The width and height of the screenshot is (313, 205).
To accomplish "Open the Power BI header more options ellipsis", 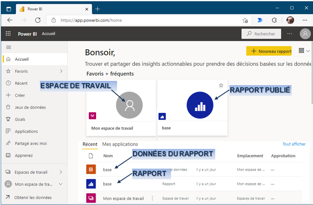I will [x=290, y=34].
